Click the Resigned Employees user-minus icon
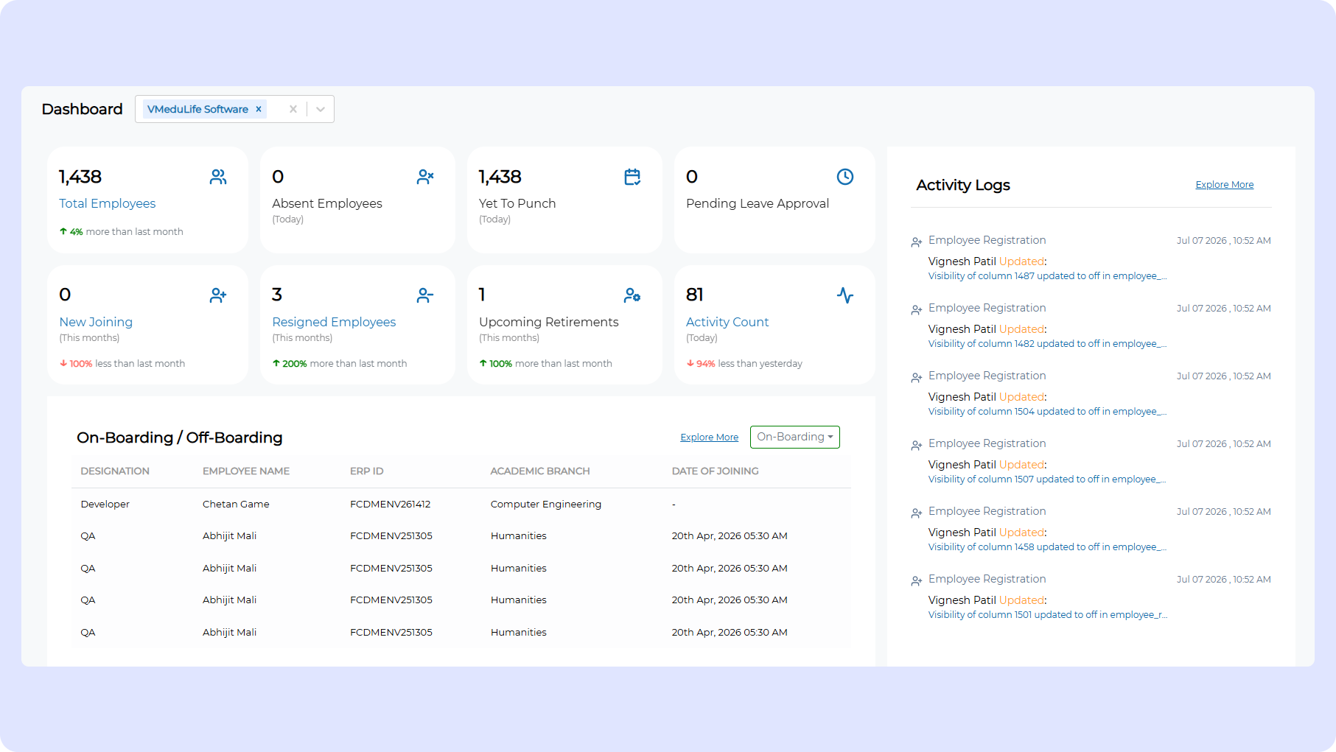The height and width of the screenshot is (752, 1336). coord(425,295)
